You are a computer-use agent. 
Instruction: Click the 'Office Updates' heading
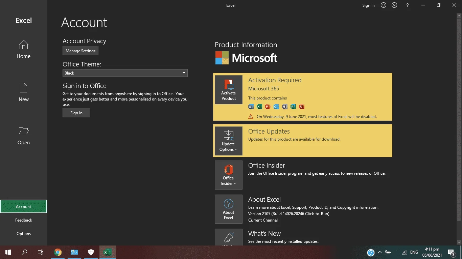(269, 132)
